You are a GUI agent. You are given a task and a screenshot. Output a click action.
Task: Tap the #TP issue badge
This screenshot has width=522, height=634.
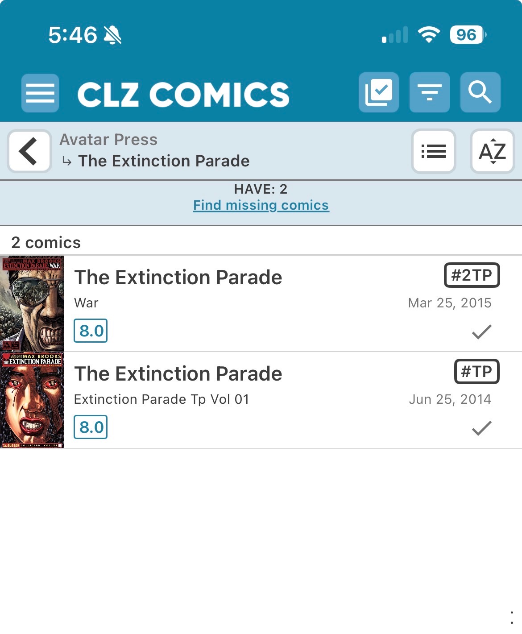[x=476, y=372]
